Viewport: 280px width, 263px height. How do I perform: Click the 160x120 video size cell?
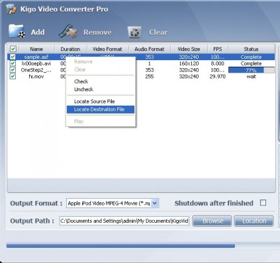point(189,63)
